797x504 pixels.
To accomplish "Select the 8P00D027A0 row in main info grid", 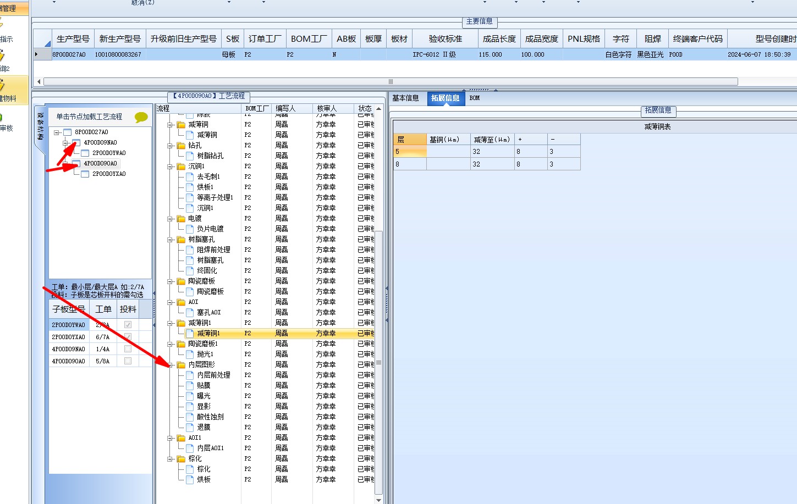I will [415, 55].
